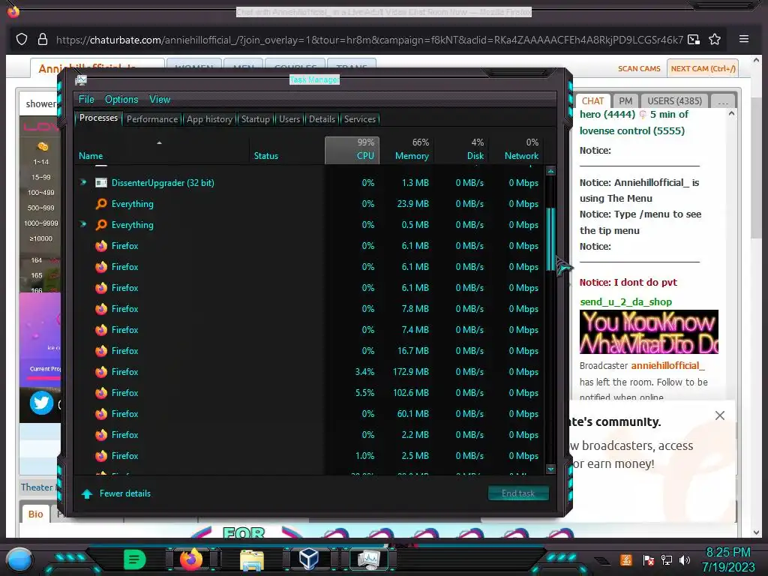Sort by the Network column header
768x576 pixels.
(x=516, y=149)
